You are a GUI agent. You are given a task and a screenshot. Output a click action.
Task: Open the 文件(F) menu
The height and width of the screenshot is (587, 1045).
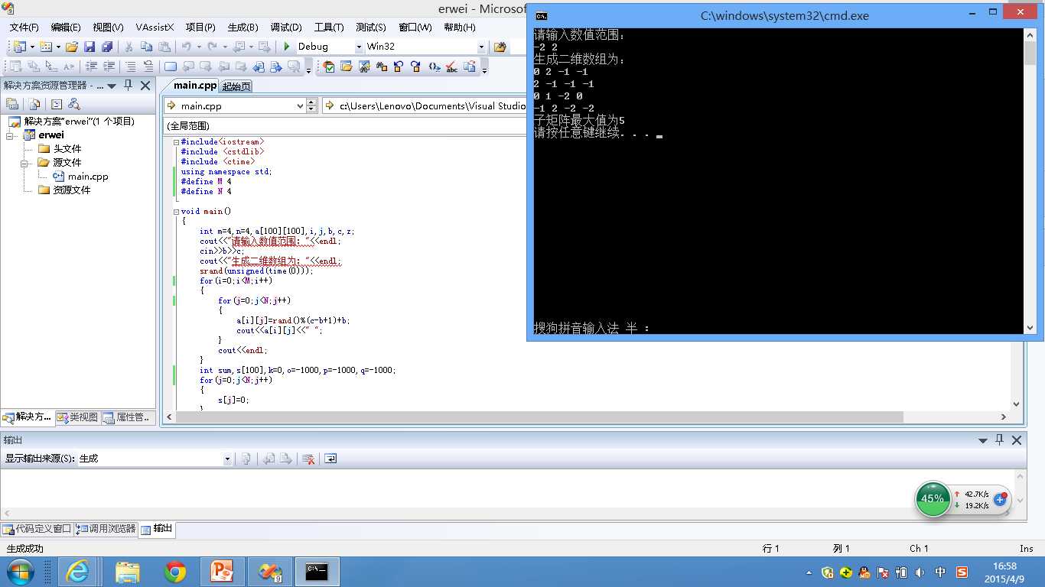[x=24, y=27]
